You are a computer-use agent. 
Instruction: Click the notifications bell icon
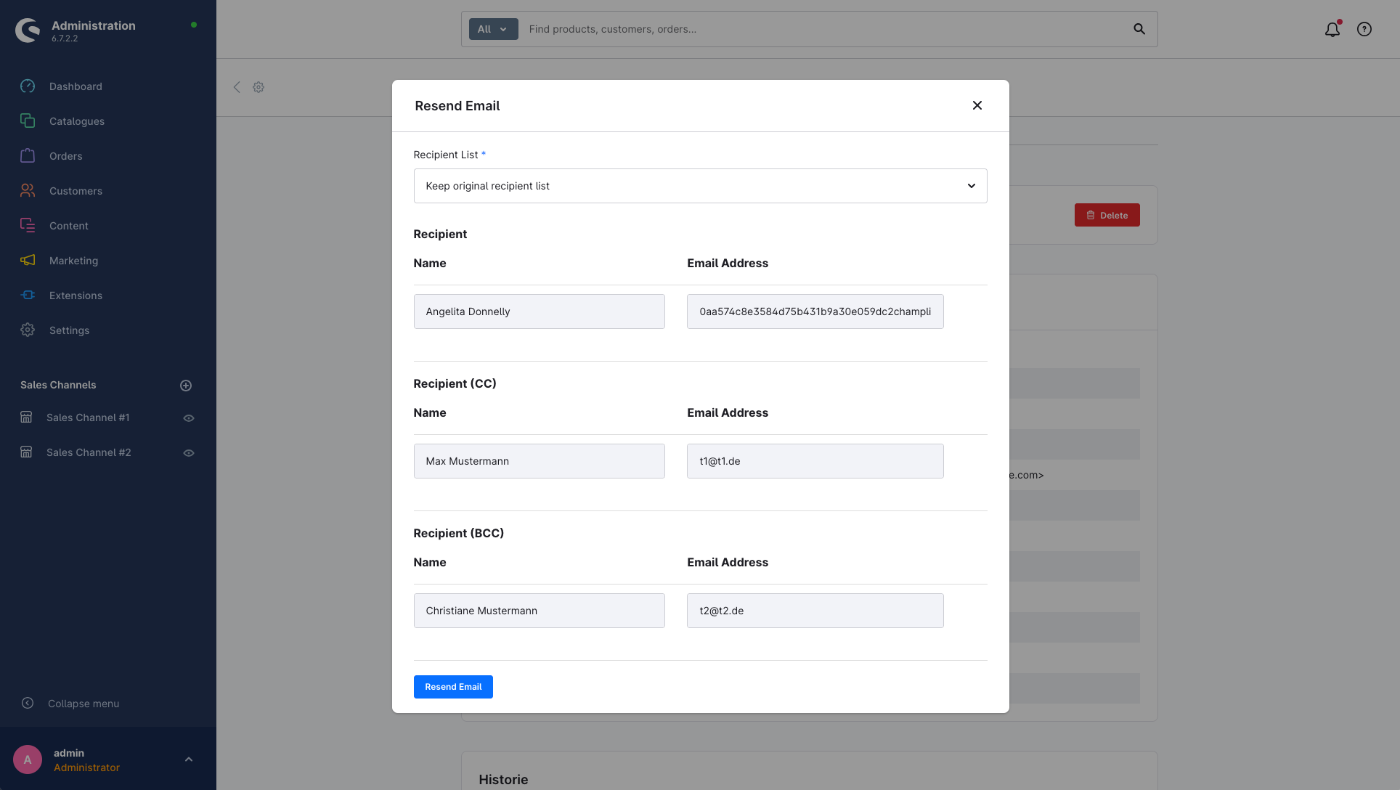coord(1332,30)
